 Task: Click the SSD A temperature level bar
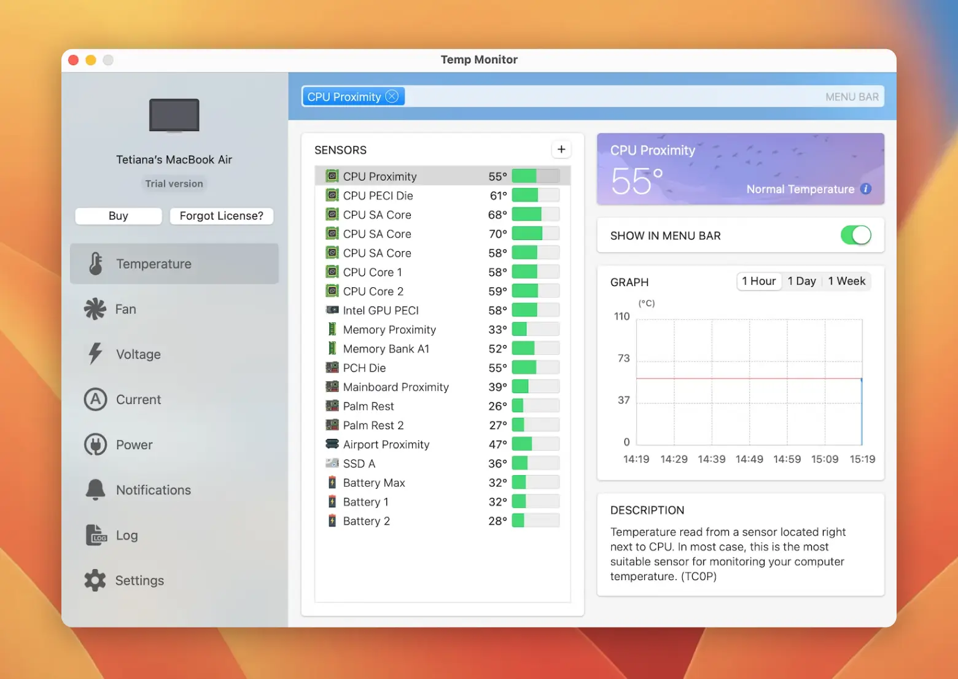pyautogui.click(x=535, y=464)
